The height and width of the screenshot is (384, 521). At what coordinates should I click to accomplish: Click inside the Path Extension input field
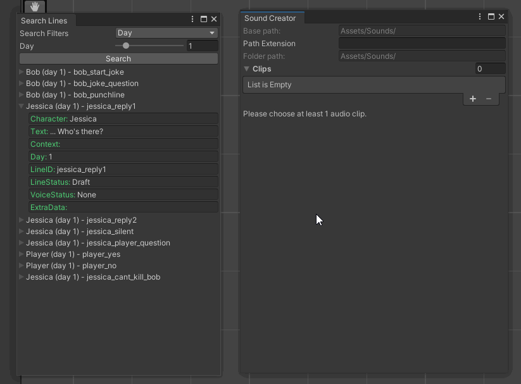pyautogui.click(x=422, y=43)
